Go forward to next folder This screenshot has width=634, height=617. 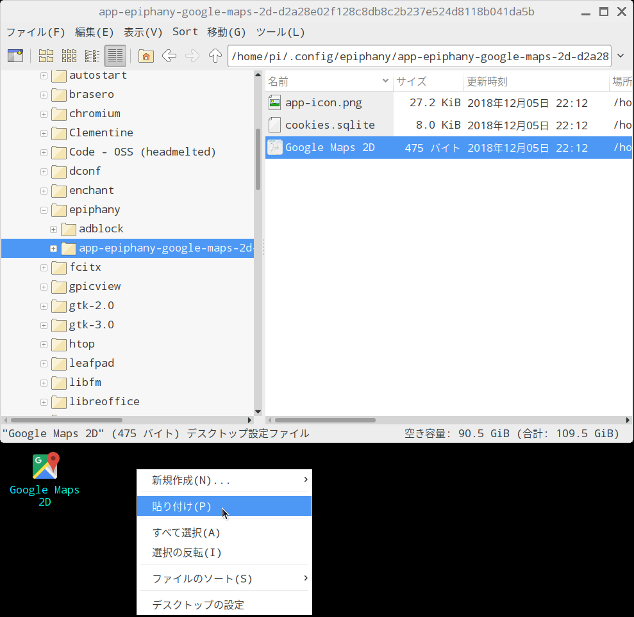[x=192, y=56]
